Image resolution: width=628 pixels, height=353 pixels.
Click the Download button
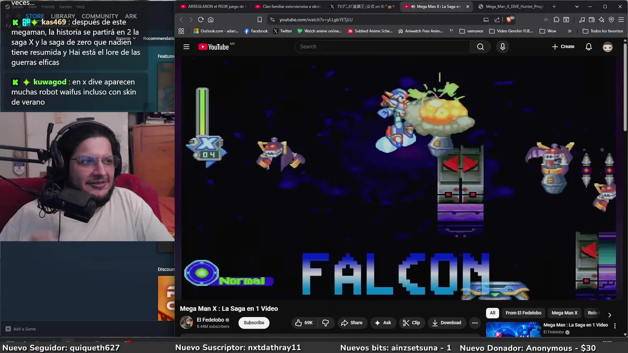coord(446,323)
